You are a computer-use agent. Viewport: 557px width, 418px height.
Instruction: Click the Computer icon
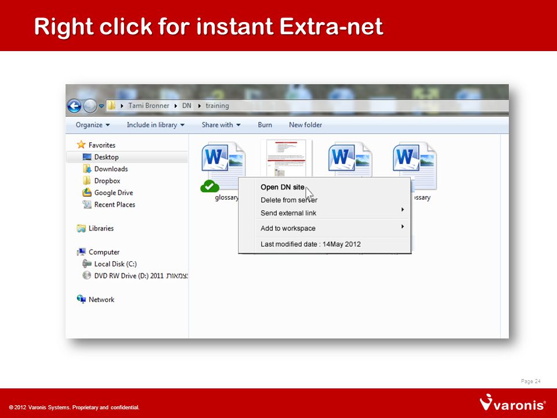(x=81, y=252)
